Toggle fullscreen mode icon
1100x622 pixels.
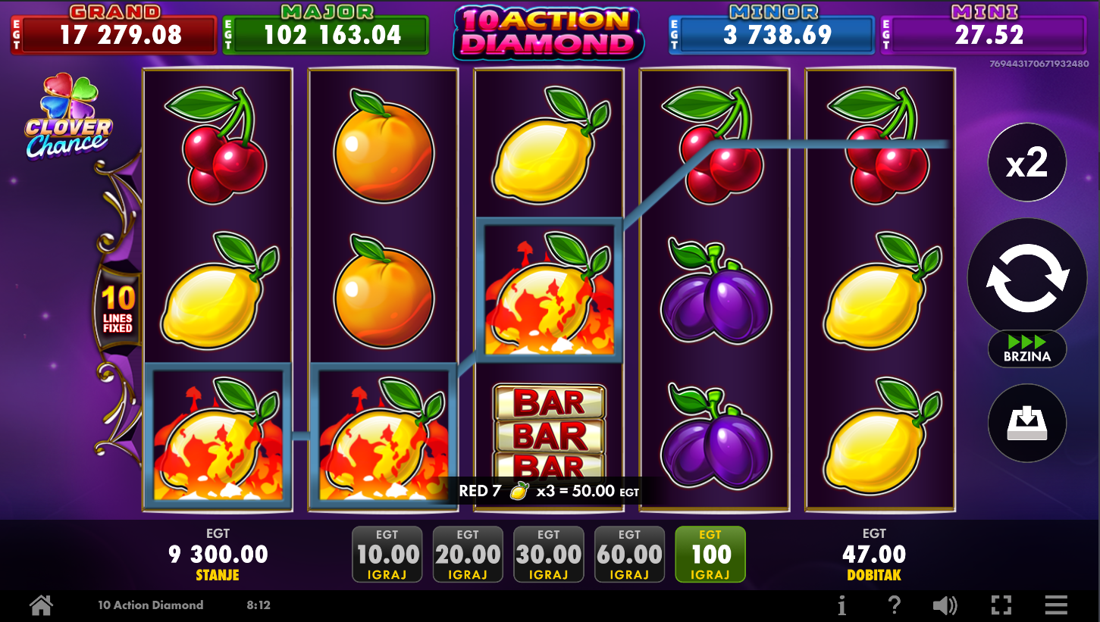point(1001,605)
